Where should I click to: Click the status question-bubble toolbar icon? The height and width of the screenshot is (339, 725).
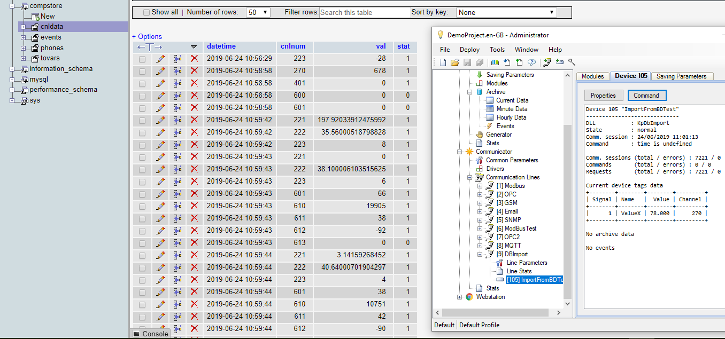point(531,62)
